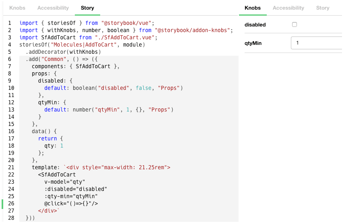Click the 'return {' code line
Viewport: 344px width, 223px height.
[x=51, y=138]
